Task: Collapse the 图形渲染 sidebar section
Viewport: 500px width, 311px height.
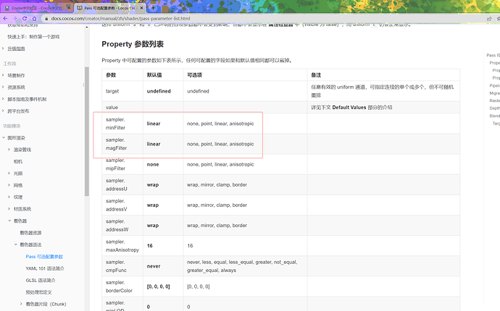Action: (x=4, y=137)
